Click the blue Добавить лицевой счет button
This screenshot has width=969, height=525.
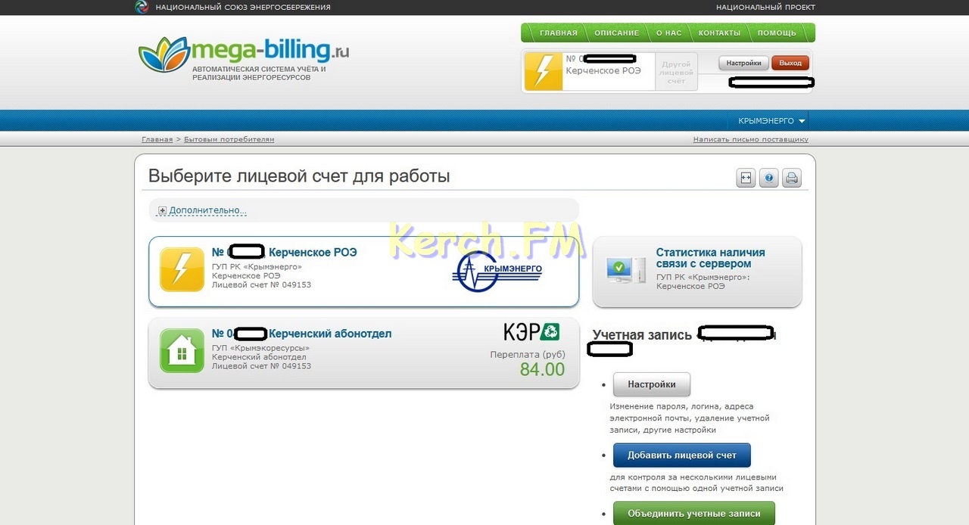[682, 455]
